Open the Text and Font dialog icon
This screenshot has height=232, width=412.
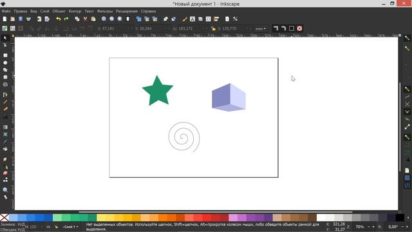192,19
